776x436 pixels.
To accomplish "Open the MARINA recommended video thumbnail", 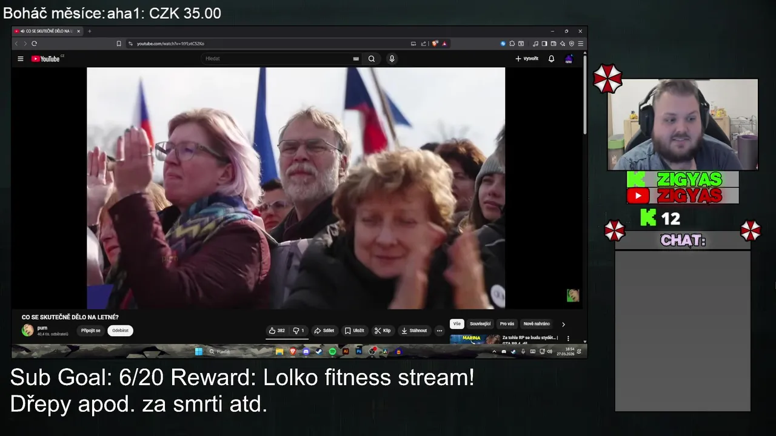I will (x=475, y=339).
